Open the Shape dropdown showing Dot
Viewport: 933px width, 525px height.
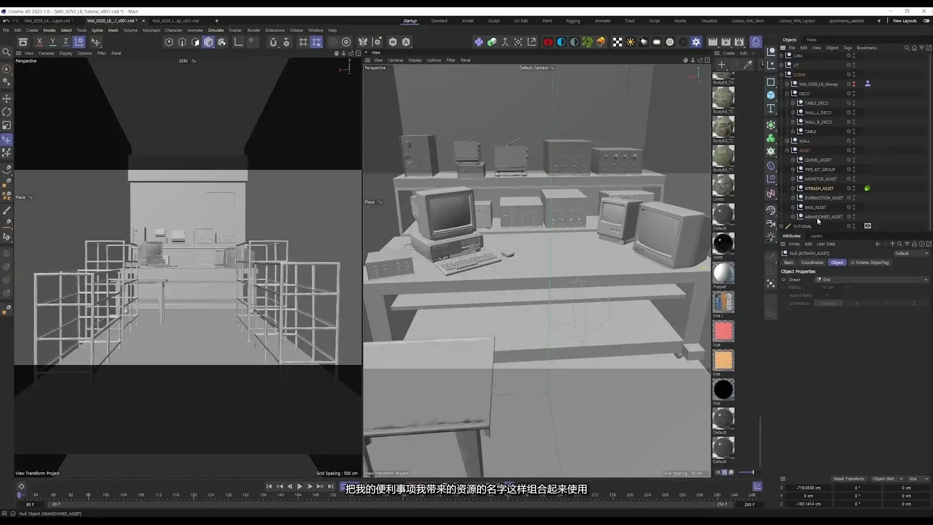872,280
